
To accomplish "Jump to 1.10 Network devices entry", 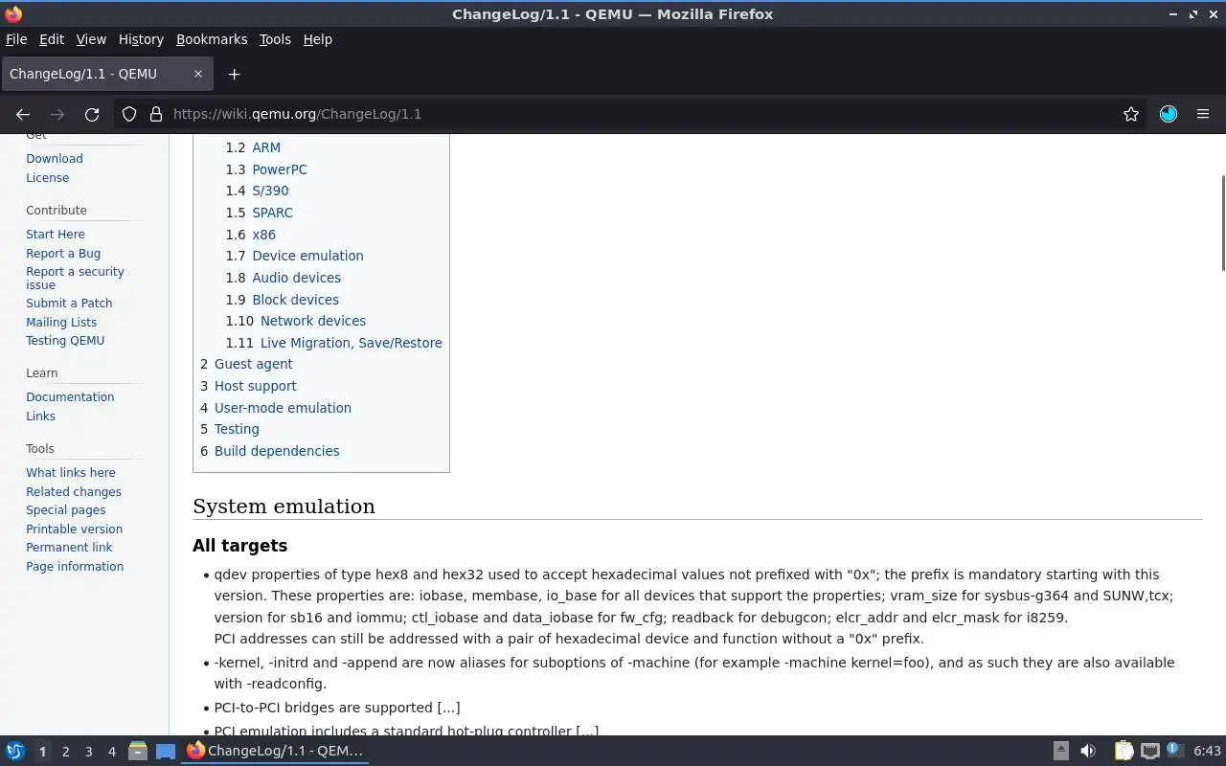I will click(296, 321).
